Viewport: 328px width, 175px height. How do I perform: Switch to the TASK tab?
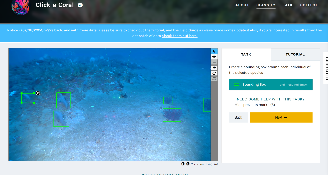246,54
